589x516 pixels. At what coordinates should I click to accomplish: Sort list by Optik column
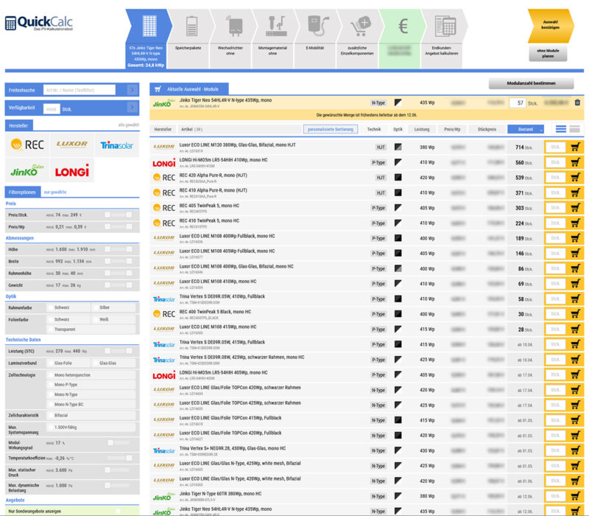(x=398, y=130)
